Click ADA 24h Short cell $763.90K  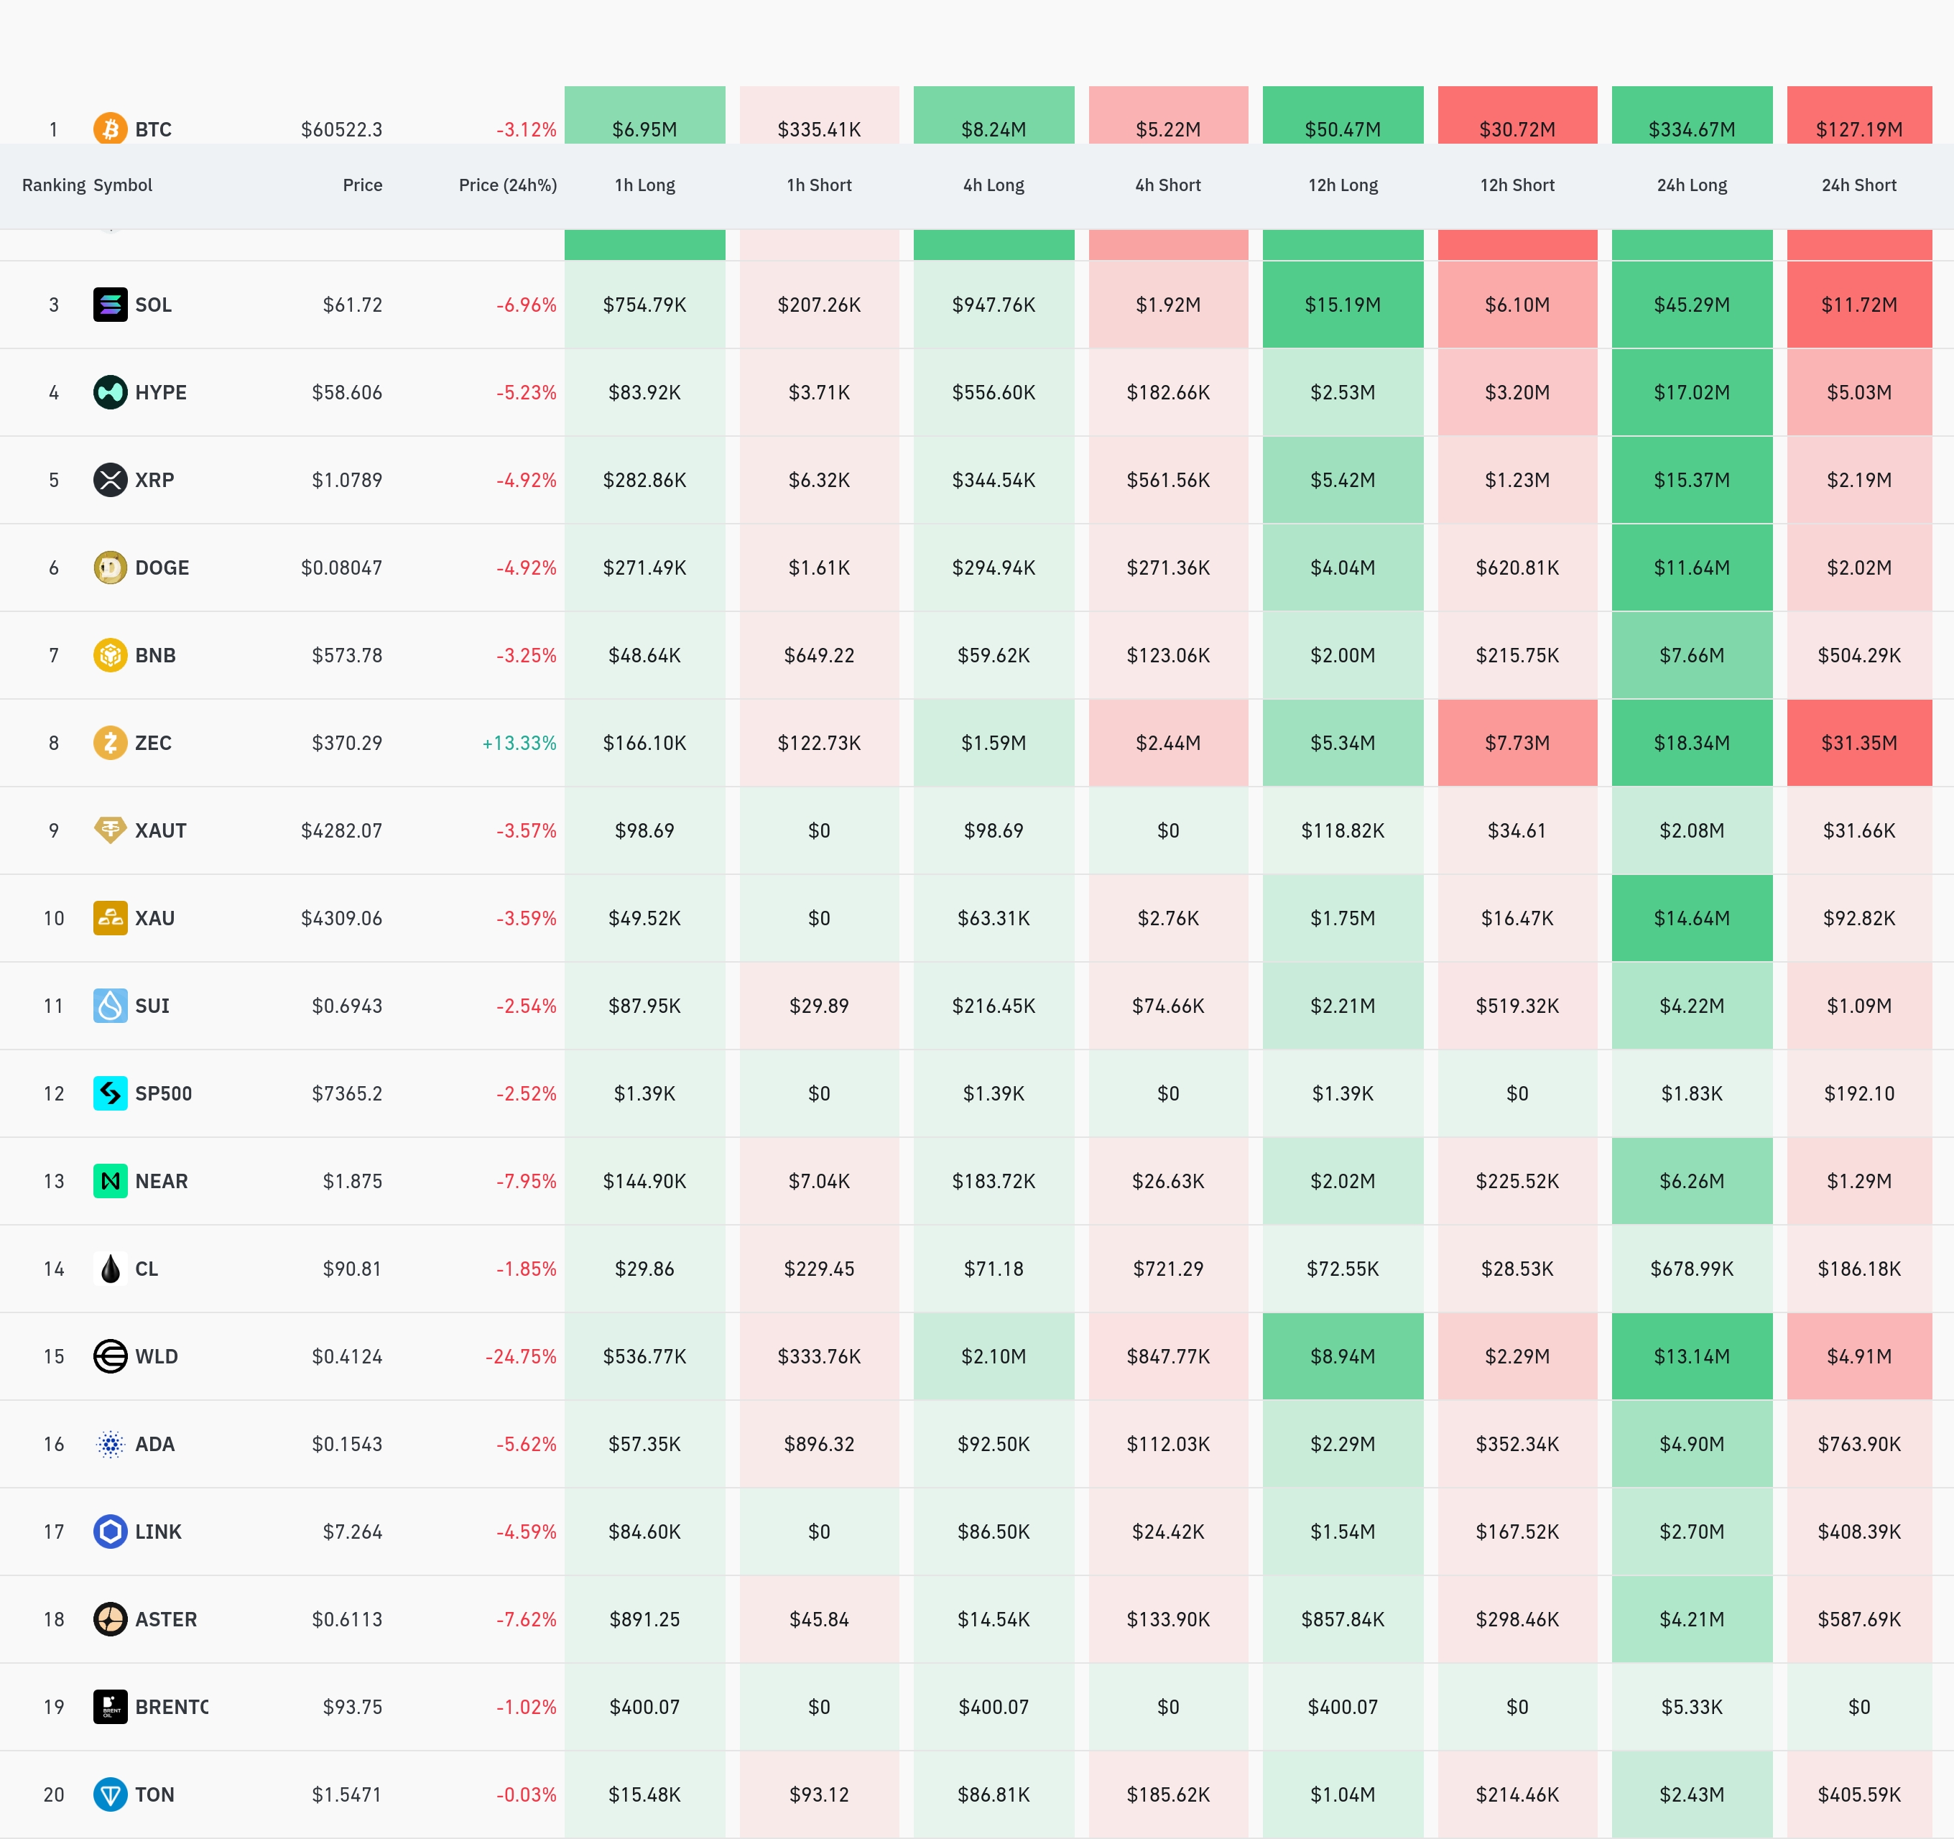point(1858,1444)
